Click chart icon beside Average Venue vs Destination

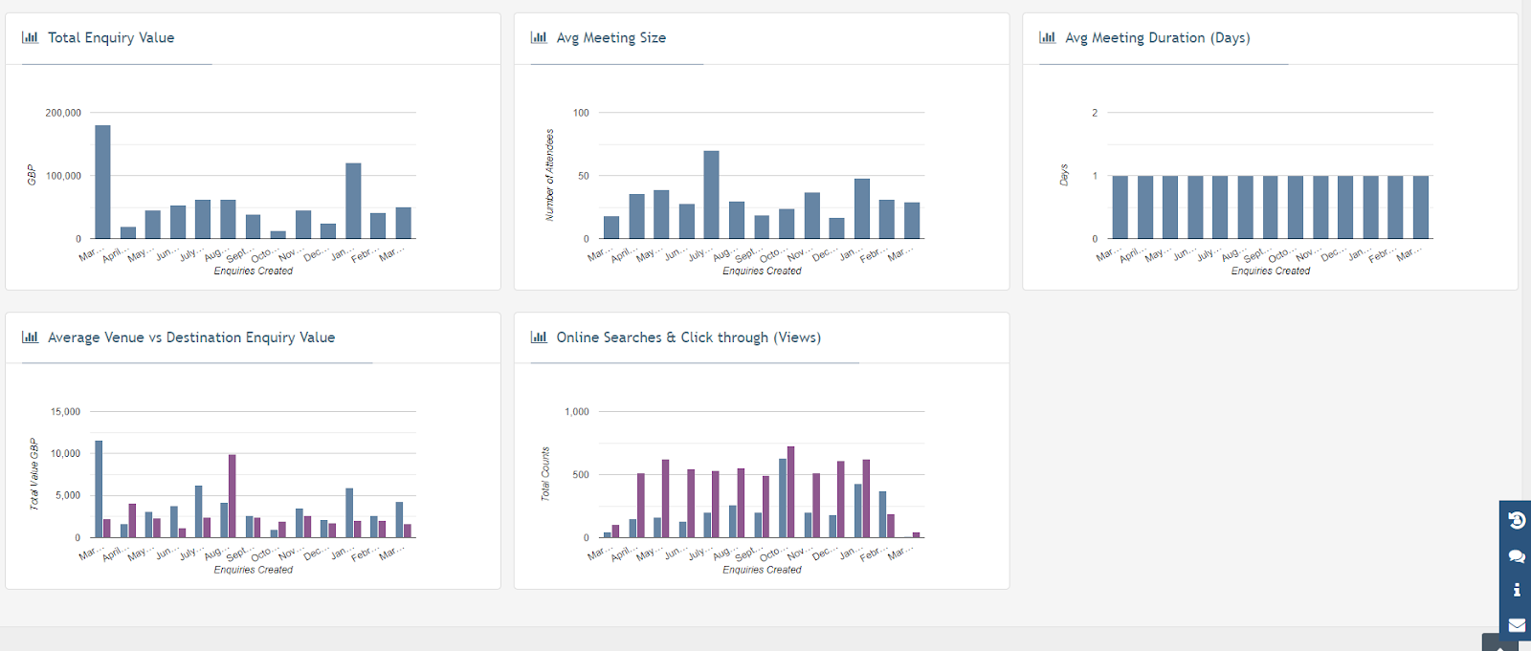click(30, 337)
